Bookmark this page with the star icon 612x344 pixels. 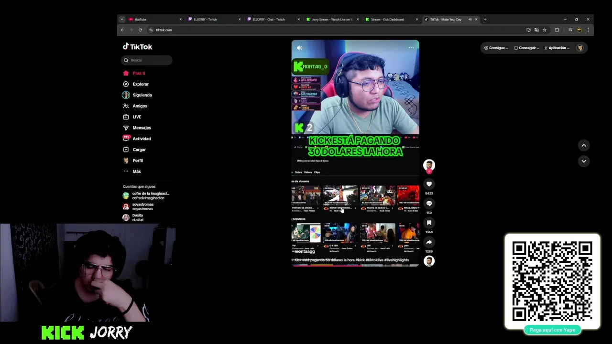tap(545, 30)
